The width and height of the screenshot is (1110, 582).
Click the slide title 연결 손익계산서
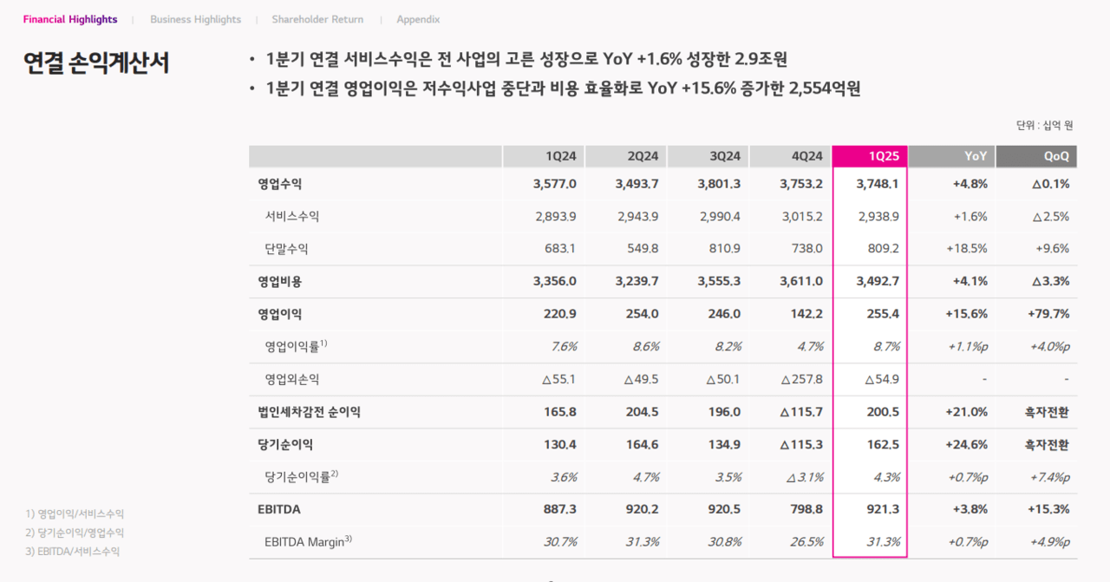coord(96,63)
